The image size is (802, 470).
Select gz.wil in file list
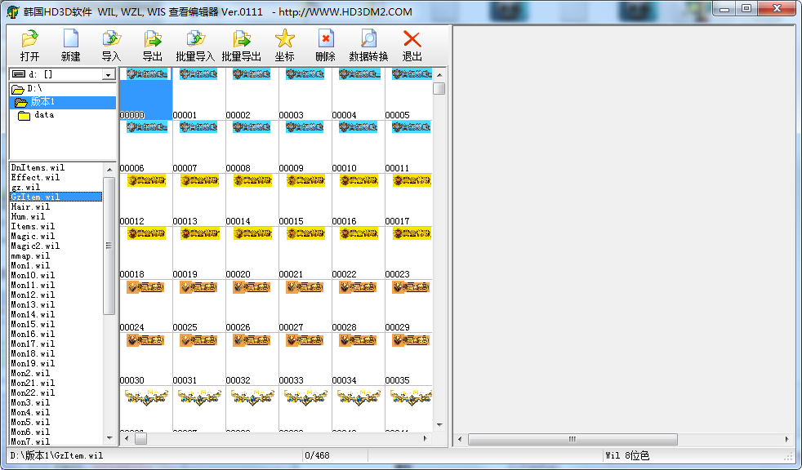[56, 187]
